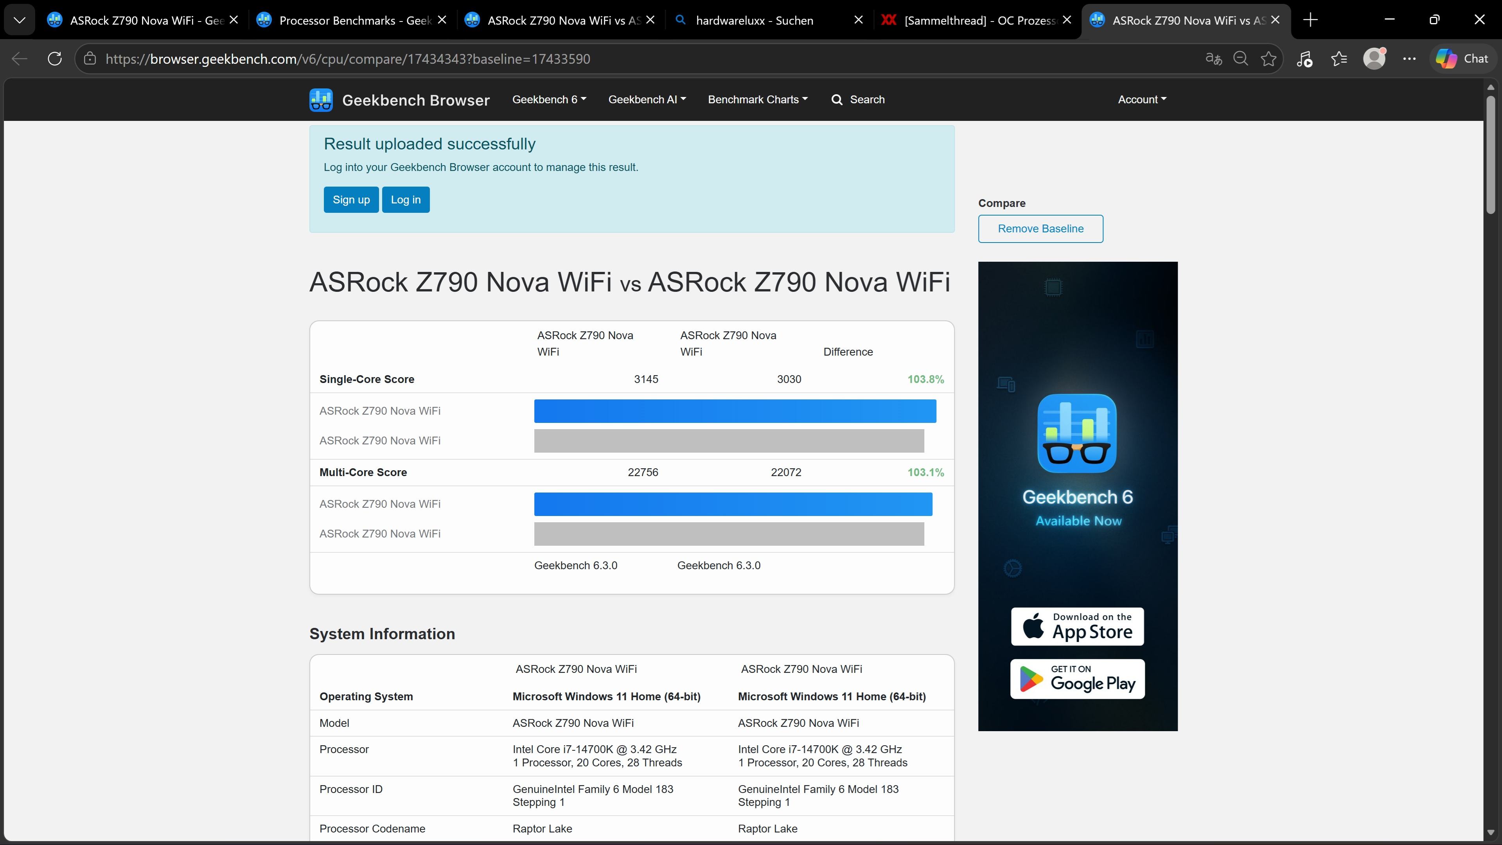Open browser settings ellipsis menu
1502x845 pixels.
click(1409, 59)
